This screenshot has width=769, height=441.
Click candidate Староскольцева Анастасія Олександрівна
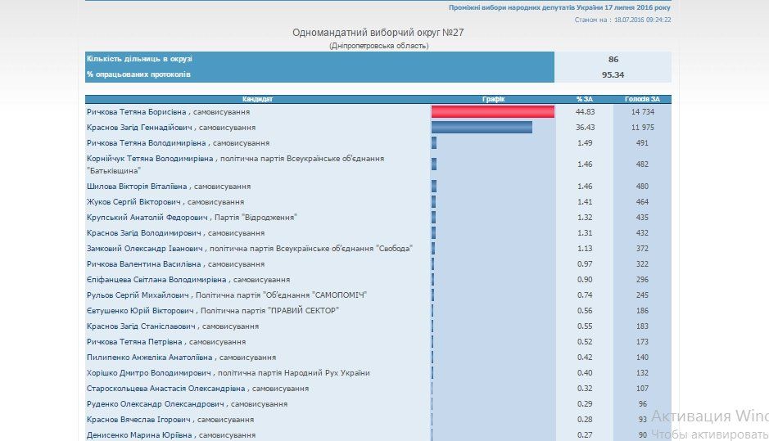(x=166, y=389)
